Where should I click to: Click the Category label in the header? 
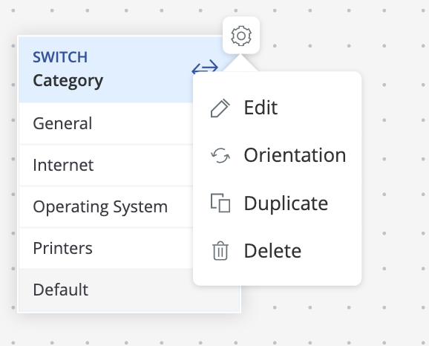click(x=68, y=81)
